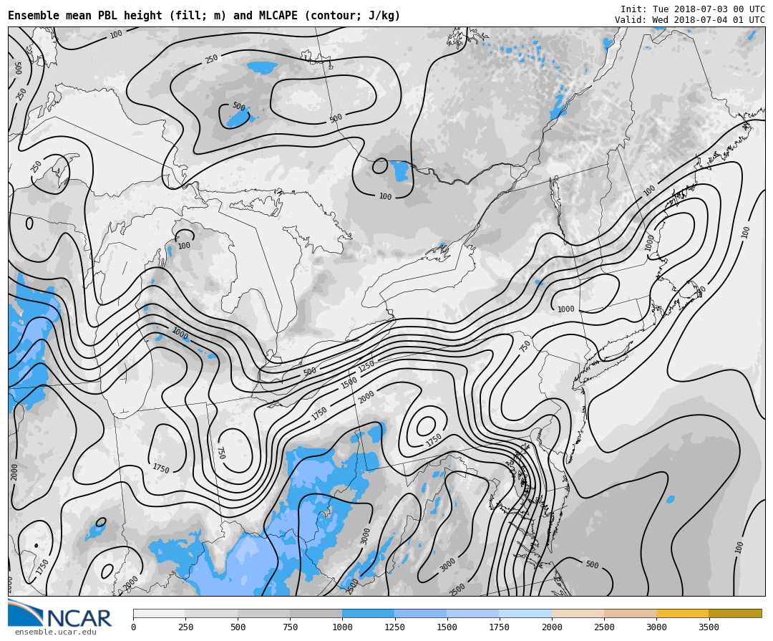Click the colorbar tick label '1500'
This screenshot has width=773, height=641.
point(447,627)
